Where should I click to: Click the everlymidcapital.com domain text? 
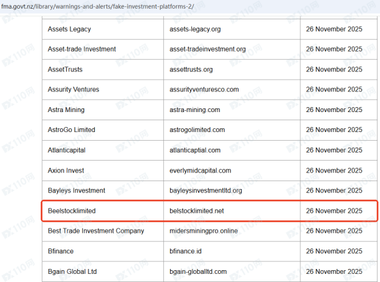200,171
